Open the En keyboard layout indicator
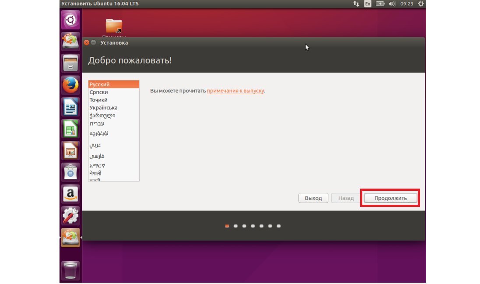The height and width of the screenshot is (284, 480). tap(368, 4)
